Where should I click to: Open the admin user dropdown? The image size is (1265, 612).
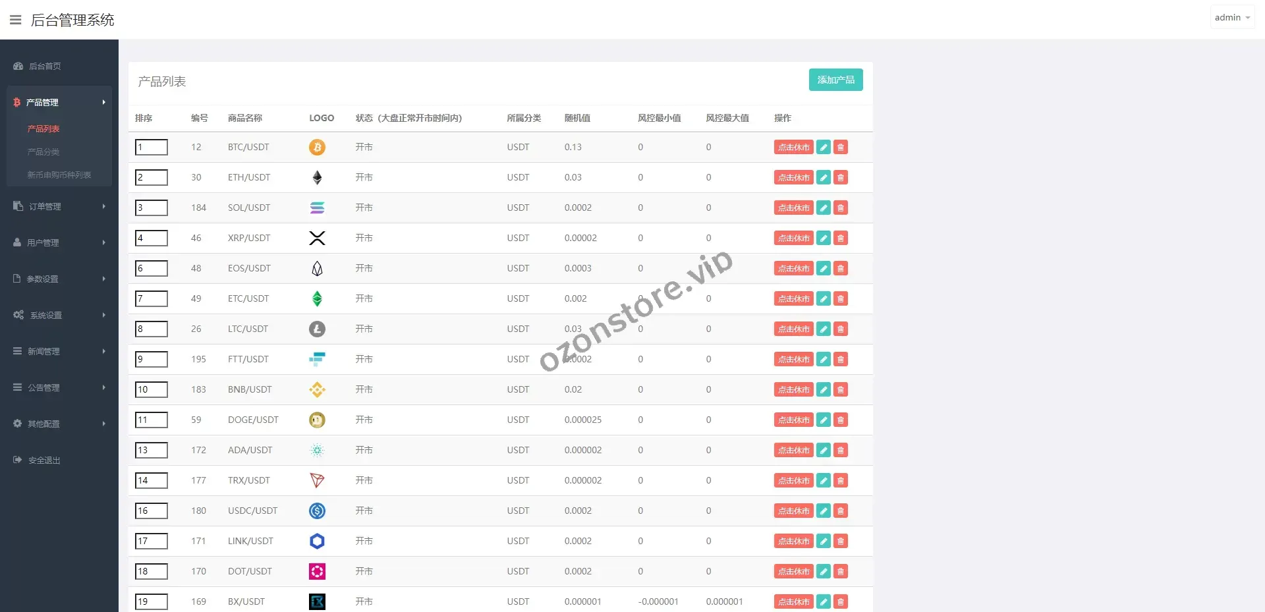coord(1231,18)
